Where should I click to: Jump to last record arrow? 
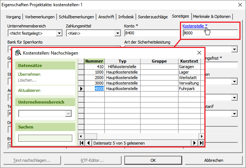(x=201, y=143)
